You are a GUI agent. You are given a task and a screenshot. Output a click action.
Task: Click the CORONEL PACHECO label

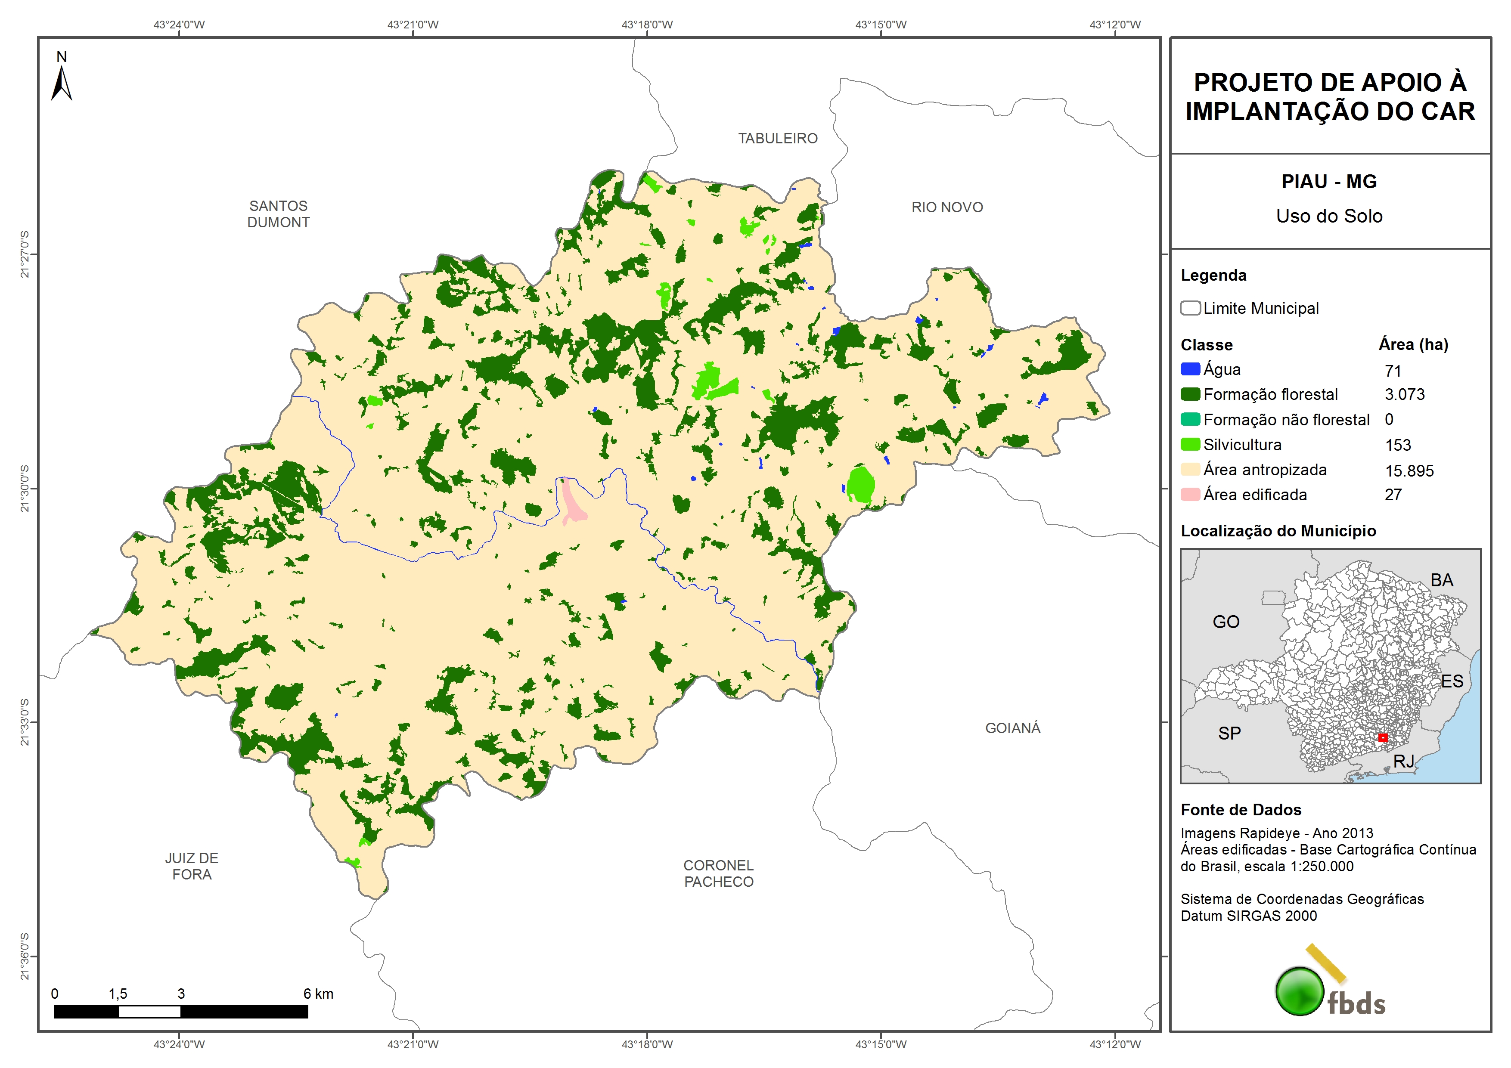coord(718,873)
